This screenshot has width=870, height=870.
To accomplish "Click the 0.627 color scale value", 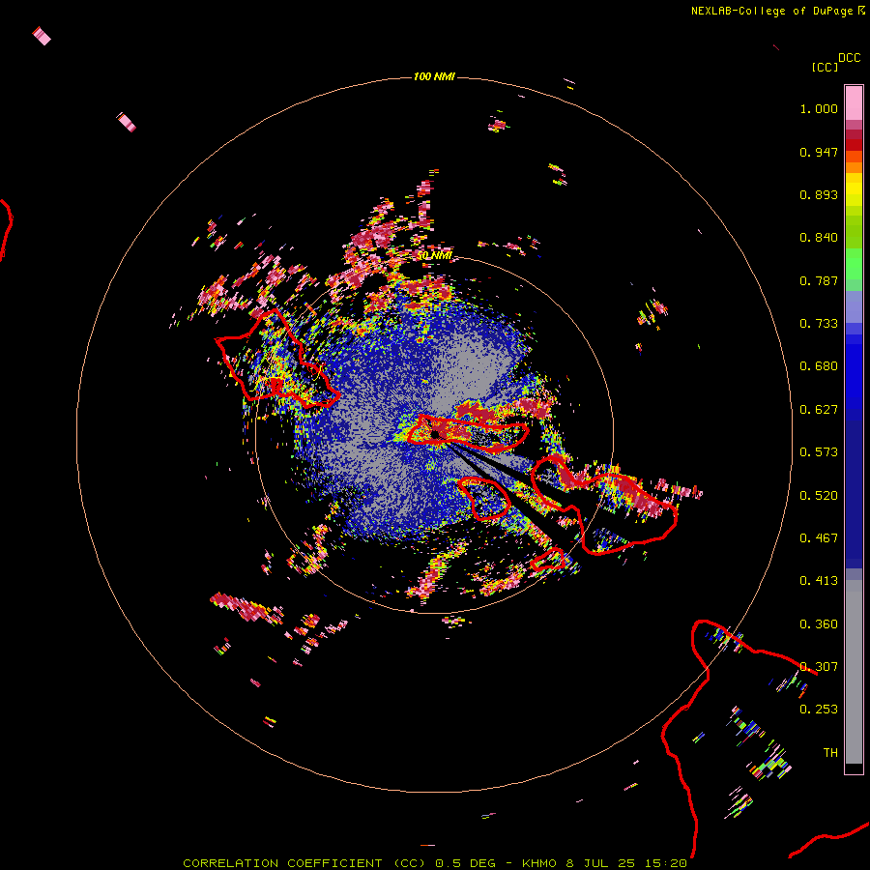I will coord(819,410).
